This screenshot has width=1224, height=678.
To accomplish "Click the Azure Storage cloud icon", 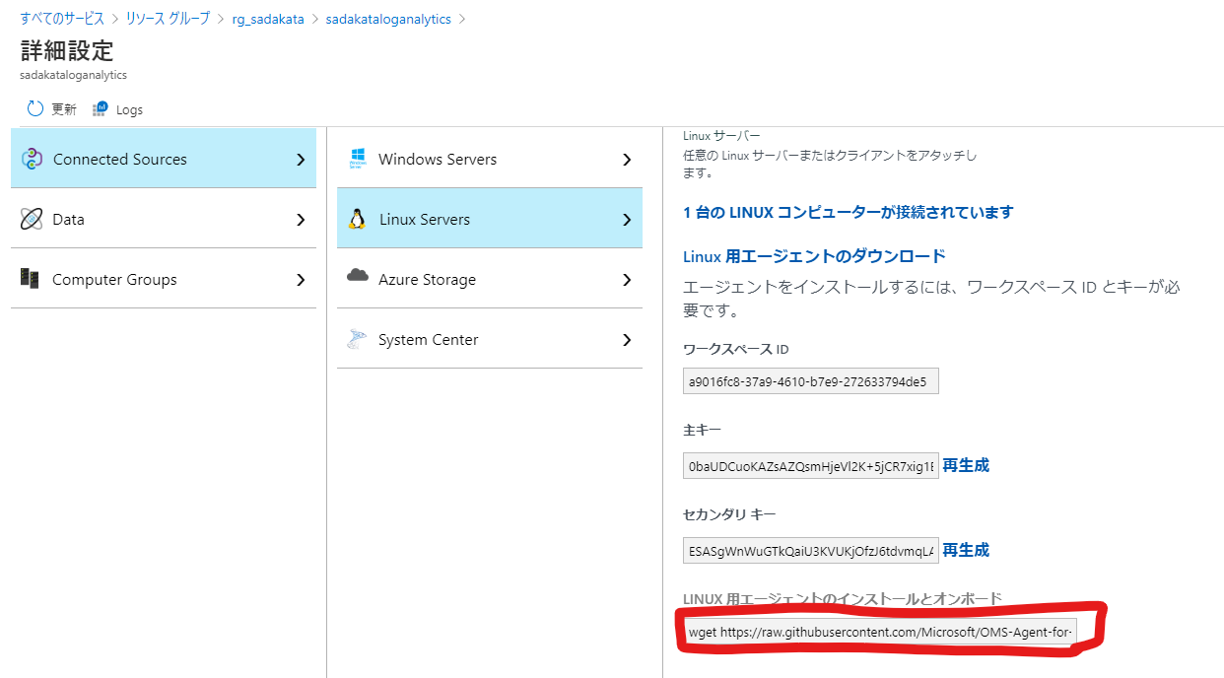I will 358,276.
